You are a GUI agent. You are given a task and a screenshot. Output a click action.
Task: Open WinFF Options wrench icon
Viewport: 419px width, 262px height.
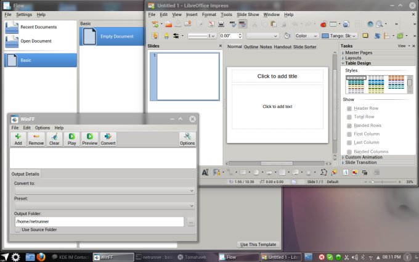click(187, 139)
